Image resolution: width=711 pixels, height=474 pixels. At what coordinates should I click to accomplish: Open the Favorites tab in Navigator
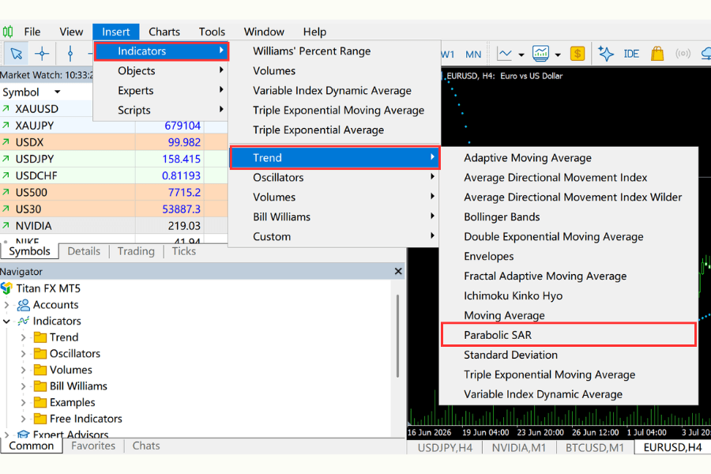point(93,446)
